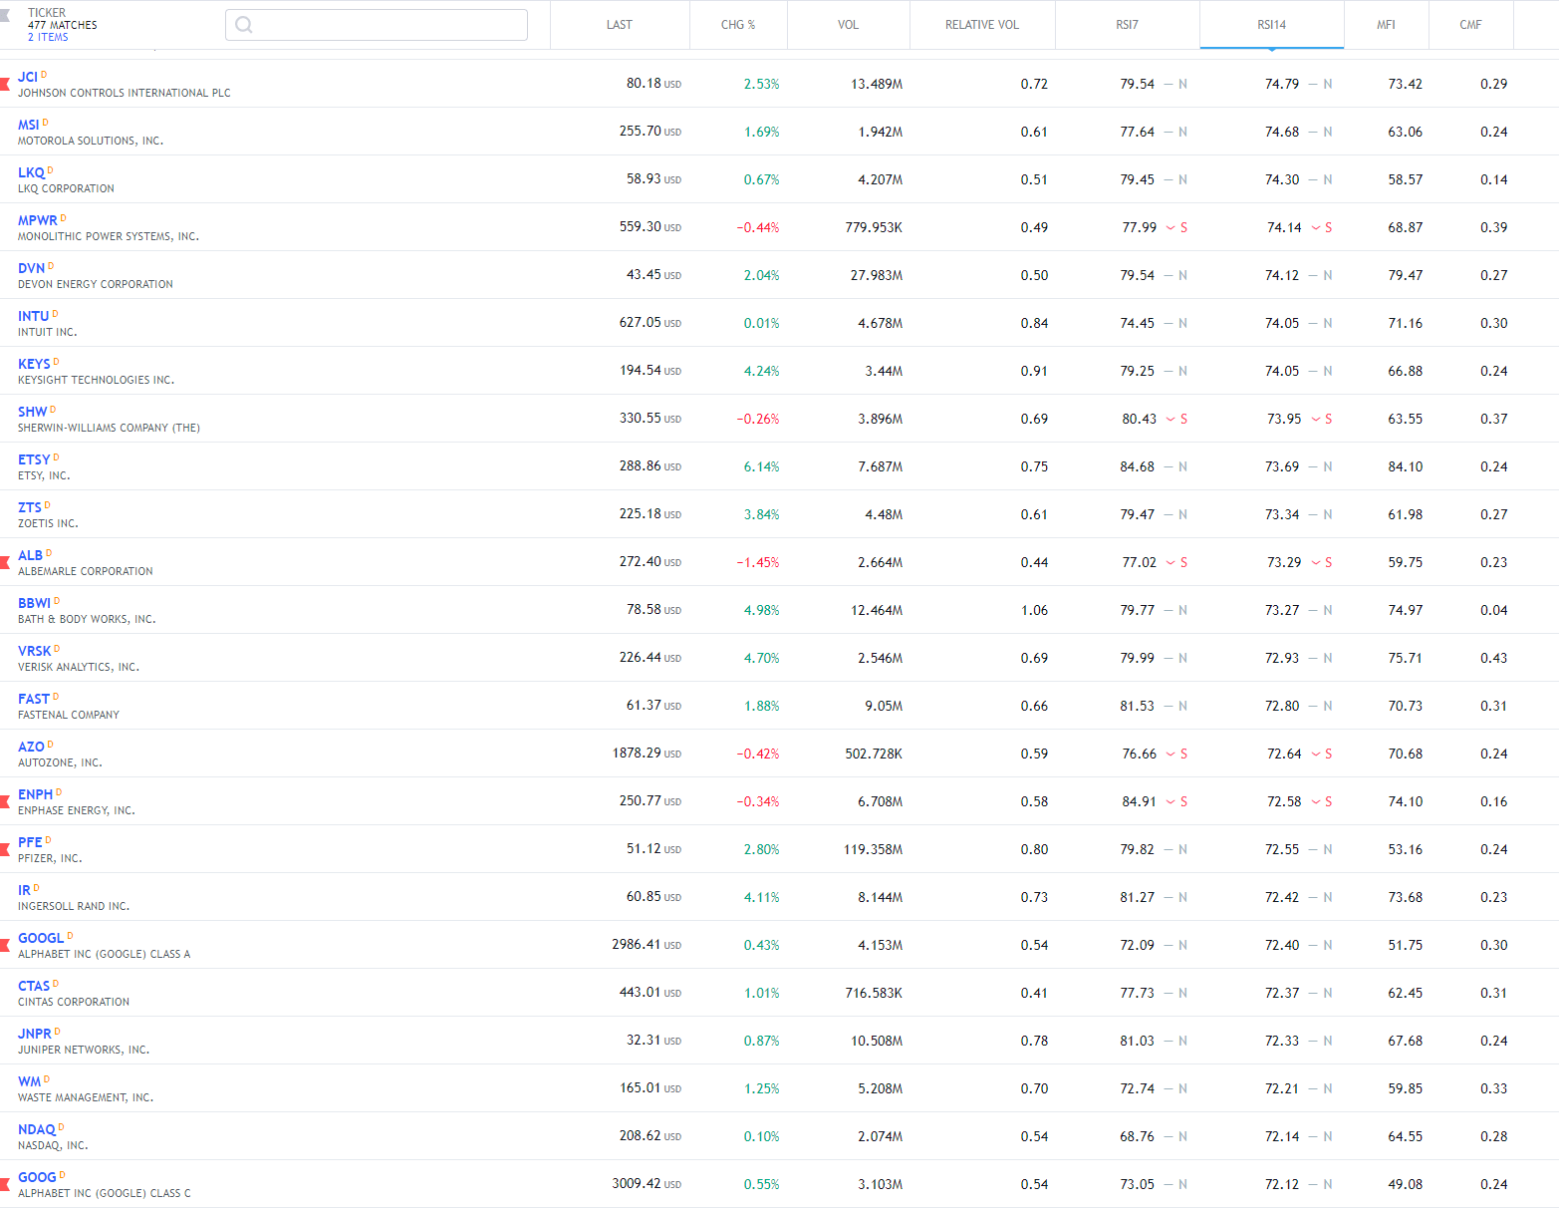The image size is (1559, 1212).
Task: Open the NDAQ ticker link
Action: pyautogui.click(x=37, y=1129)
